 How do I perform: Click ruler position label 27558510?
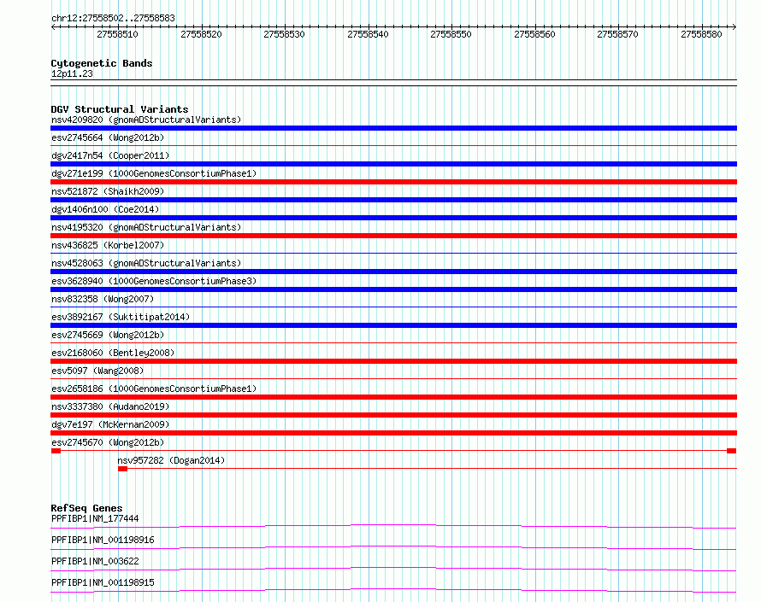(x=117, y=34)
